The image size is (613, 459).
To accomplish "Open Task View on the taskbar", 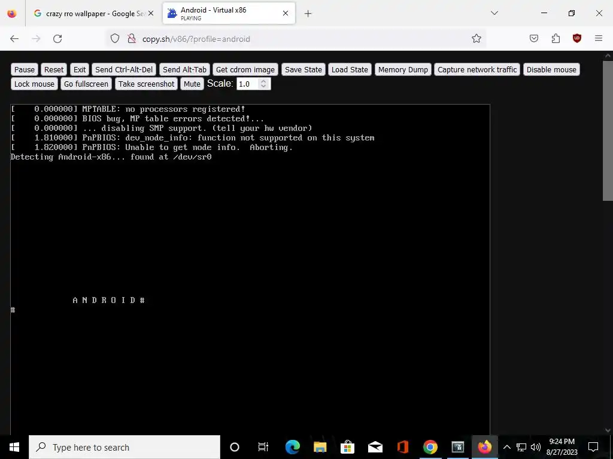I will point(263,447).
